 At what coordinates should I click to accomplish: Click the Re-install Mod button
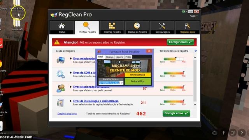click(138, 81)
